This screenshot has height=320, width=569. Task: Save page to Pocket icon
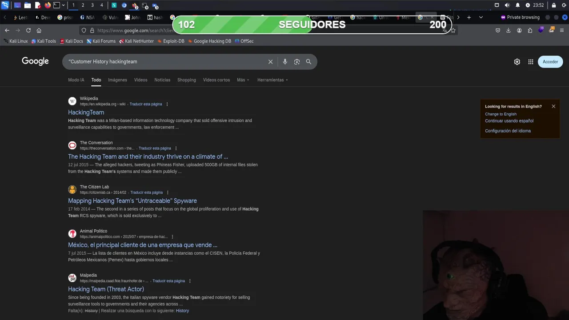tap(498, 30)
